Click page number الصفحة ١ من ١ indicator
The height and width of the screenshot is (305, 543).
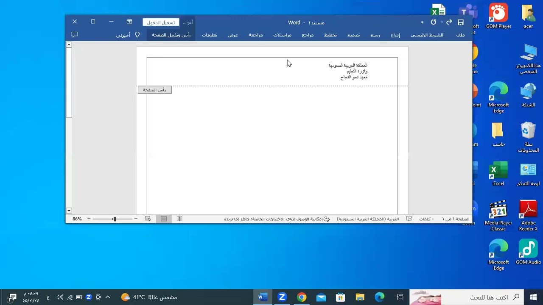(456, 219)
